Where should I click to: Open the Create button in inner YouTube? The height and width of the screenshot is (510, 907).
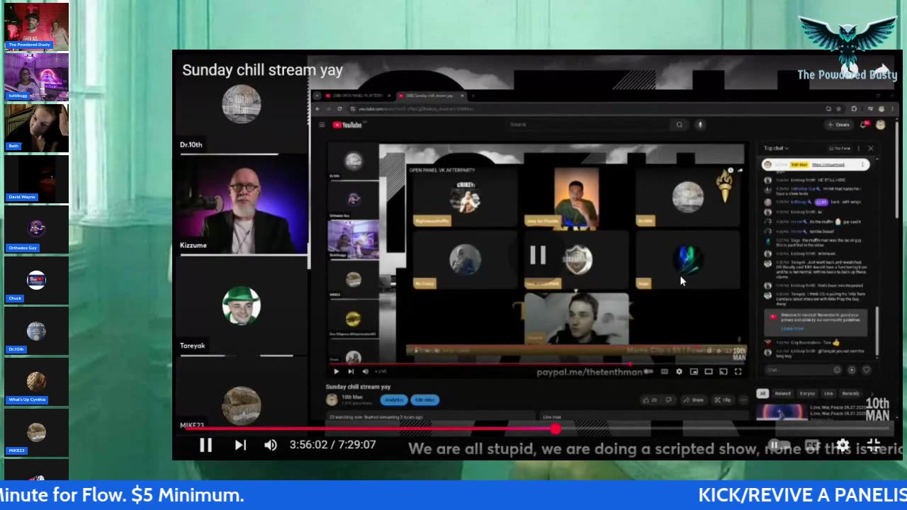[838, 125]
